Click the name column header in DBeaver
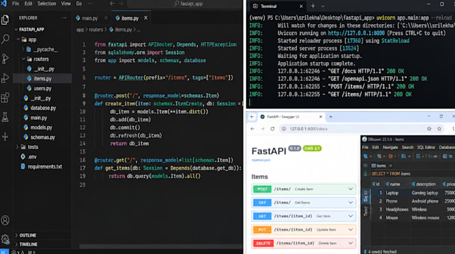This screenshot has height=254, width=455. point(395,184)
